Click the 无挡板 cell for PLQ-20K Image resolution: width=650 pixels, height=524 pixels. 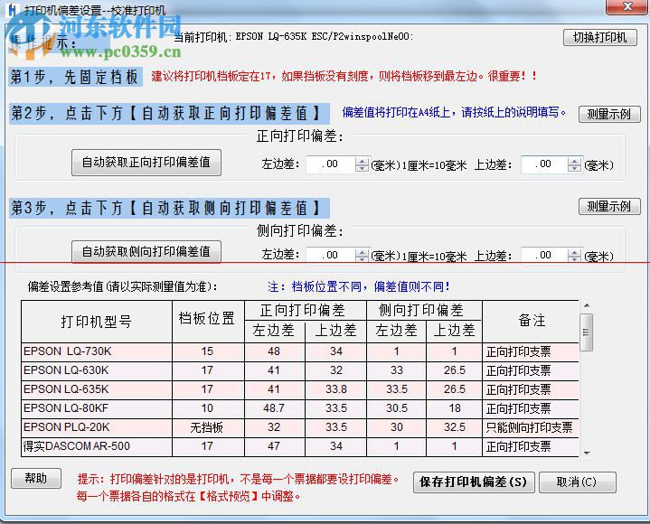208,427
